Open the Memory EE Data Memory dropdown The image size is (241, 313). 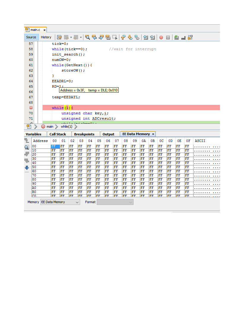coord(60,202)
